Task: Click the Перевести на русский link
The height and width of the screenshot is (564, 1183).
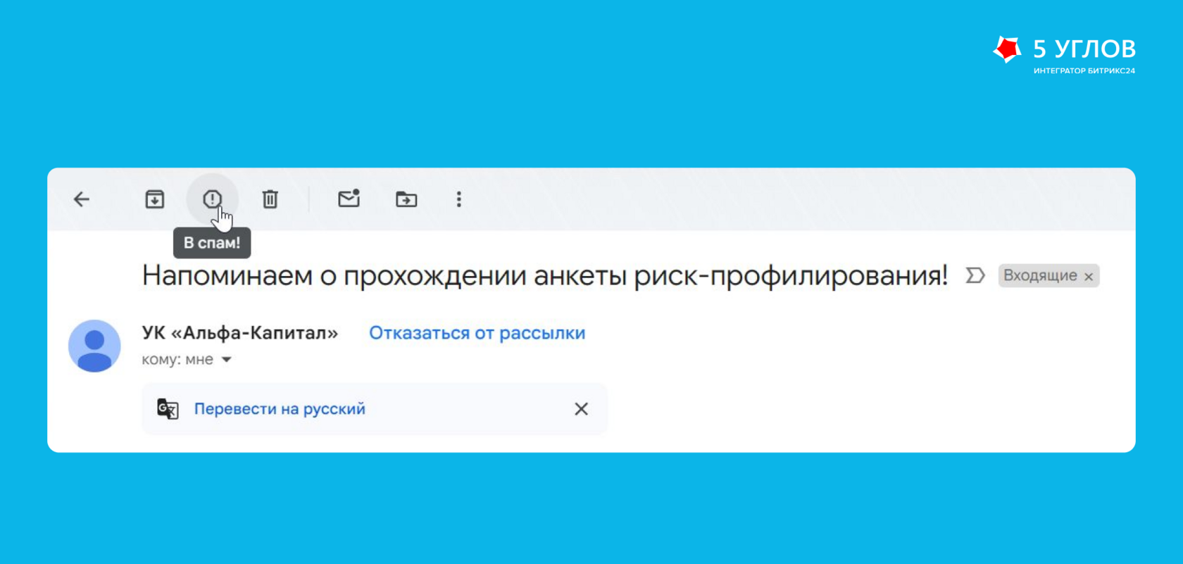Action: (x=280, y=409)
